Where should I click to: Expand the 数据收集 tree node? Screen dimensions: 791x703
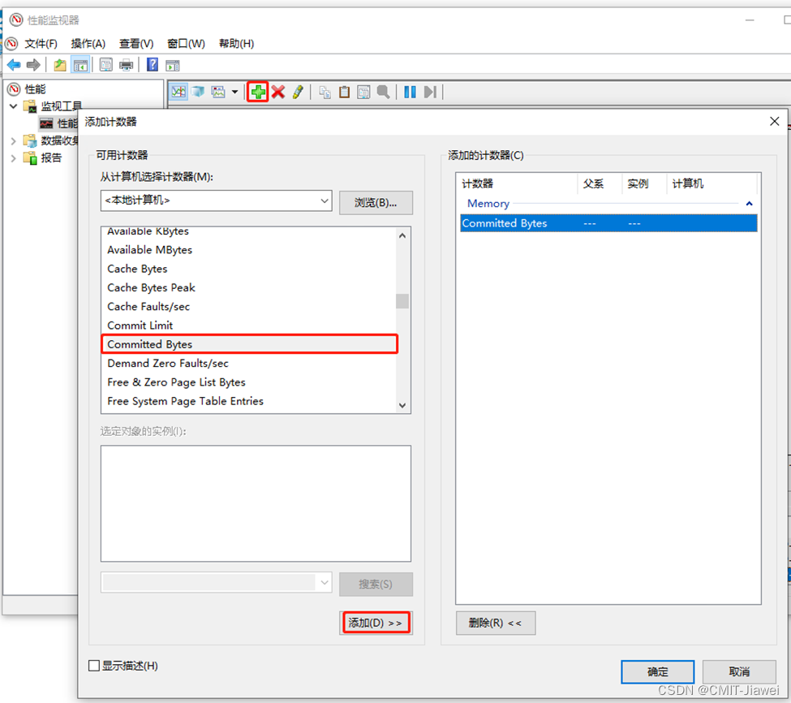click(x=14, y=140)
